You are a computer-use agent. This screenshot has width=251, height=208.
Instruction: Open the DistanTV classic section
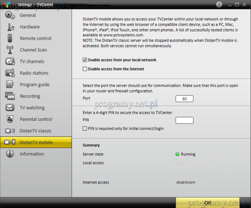(x=35, y=131)
